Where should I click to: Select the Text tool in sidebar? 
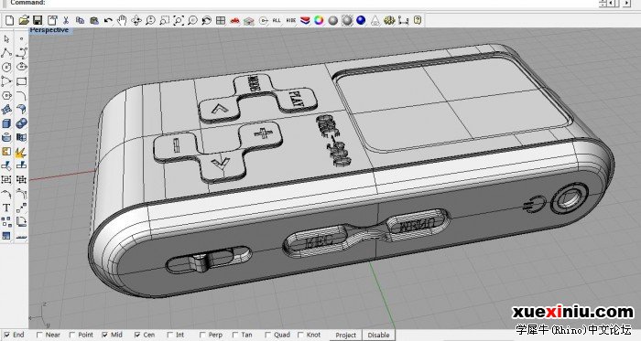(x=6, y=208)
